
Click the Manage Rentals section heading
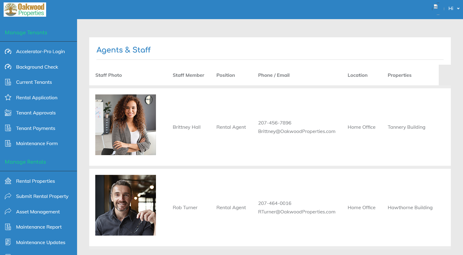(x=25, y=162)
